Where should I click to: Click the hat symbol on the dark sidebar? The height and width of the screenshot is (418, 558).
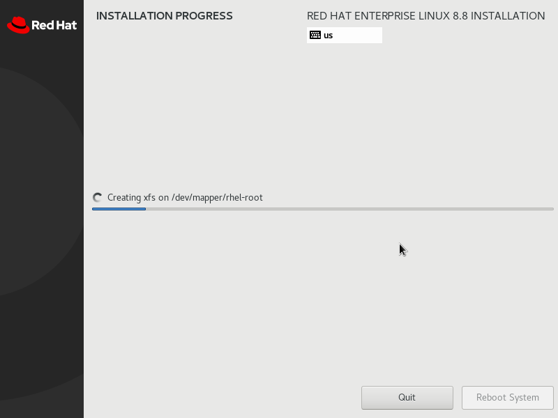pyautogui.click(x=18, y=23)
